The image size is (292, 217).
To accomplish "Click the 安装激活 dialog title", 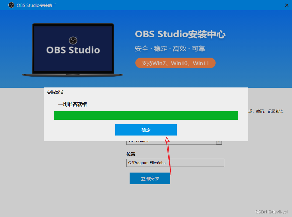I will (x=55, y=92).
